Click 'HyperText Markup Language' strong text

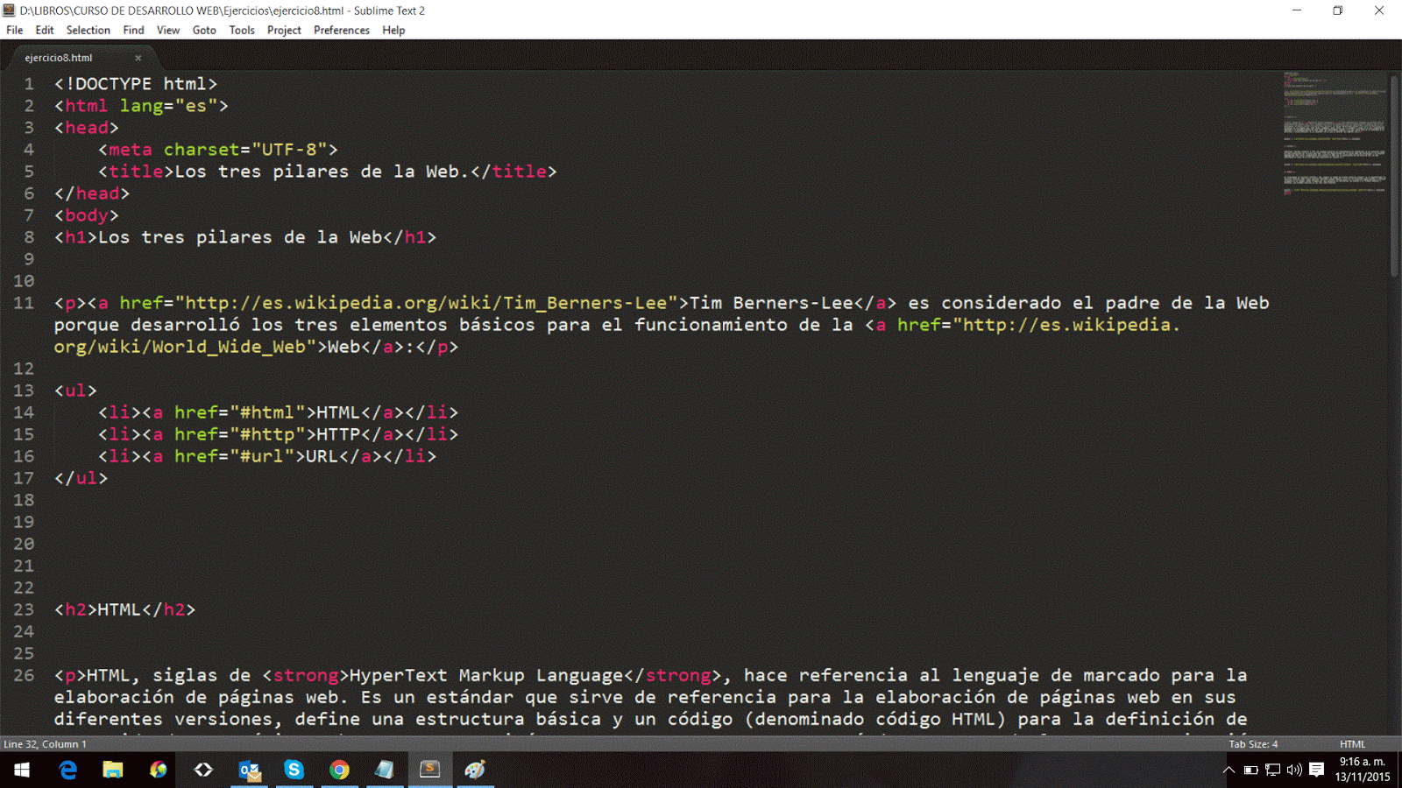486,675
